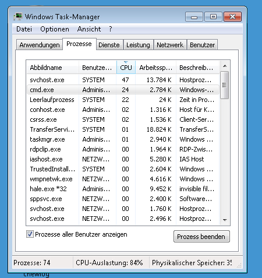Select the TransferServi... process

[x=123, y=129]
